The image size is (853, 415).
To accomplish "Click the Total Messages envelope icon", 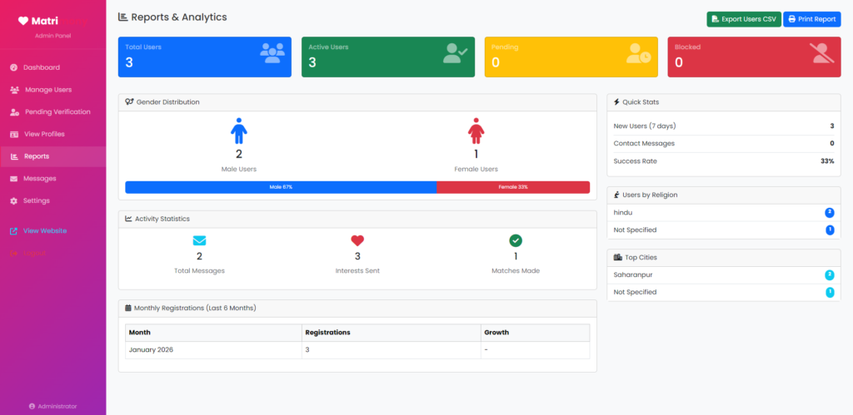I will pos(199,241).
